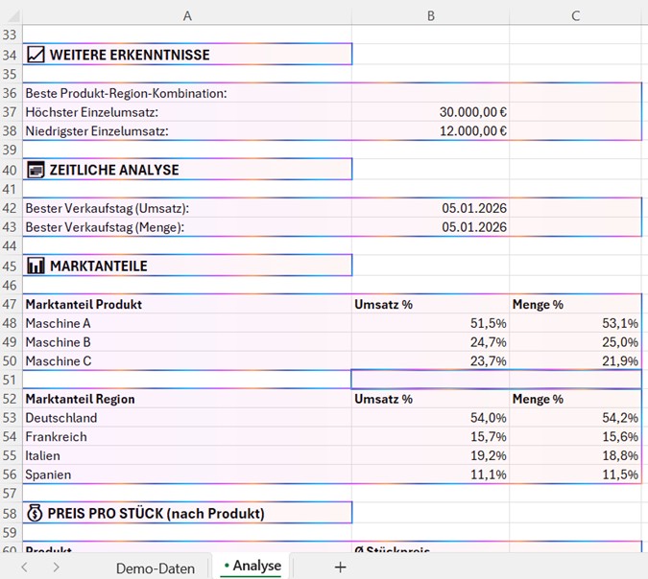Image resolution: width=648 pixels, height=579 pixels.
Task: Select row 51 via its row header
Action: coord(11,380)
